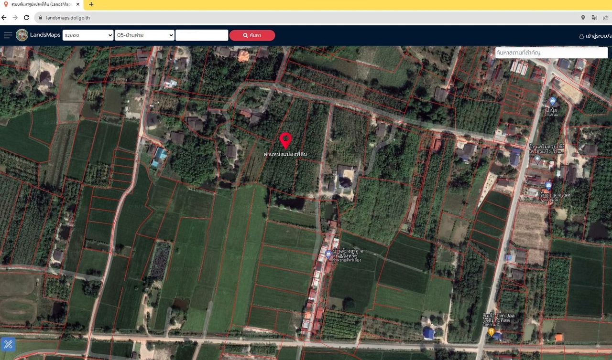Screen dimensions: 612x360
Task: Open the hamburger menu next to the logo
Action: [8, 35]
